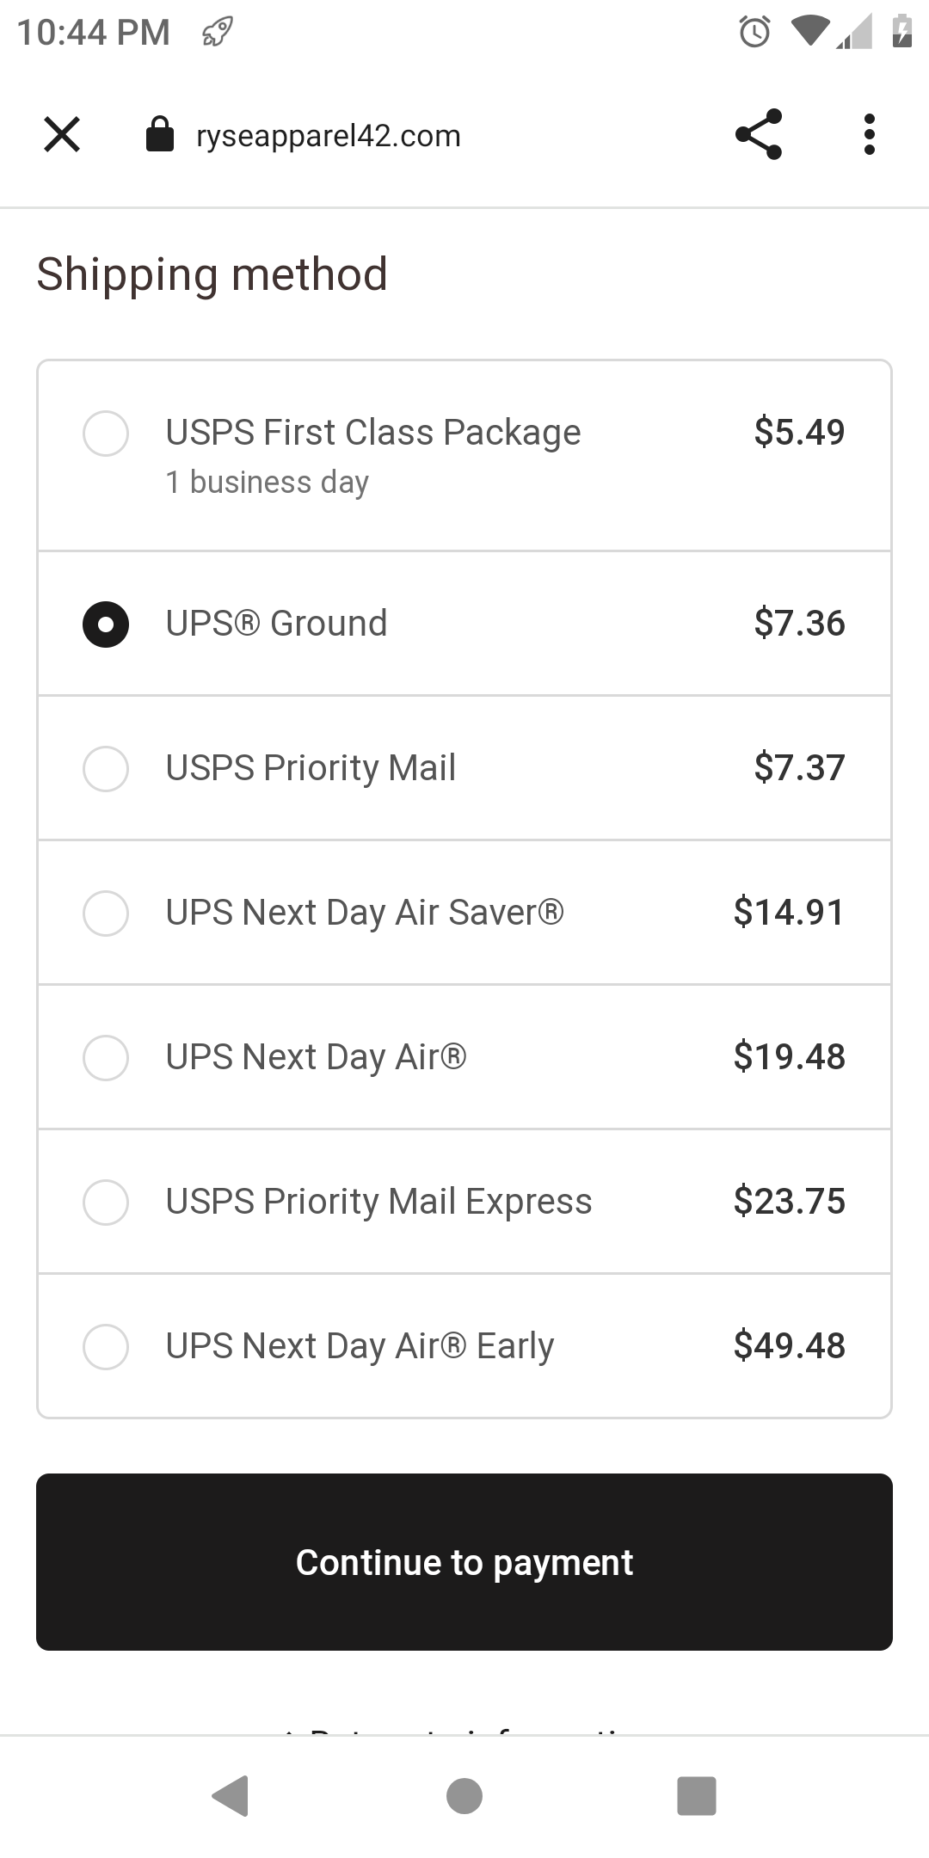Click Continue to payment button
The width and height of the screenshot is (929, 1858).
[464, 1562]
